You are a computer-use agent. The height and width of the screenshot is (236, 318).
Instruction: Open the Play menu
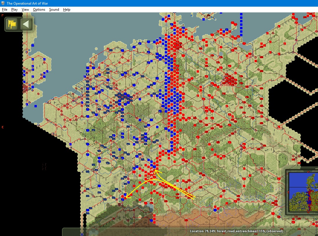(x=14, y=10)
